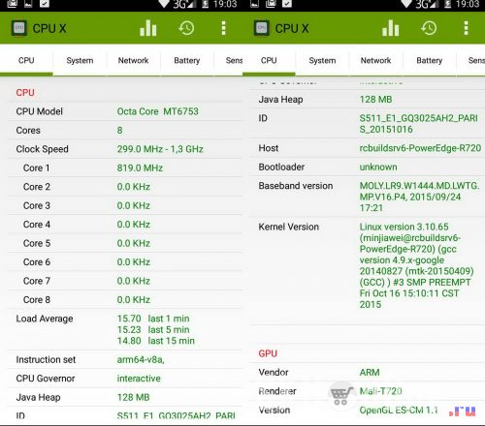The image size is (485, 426).
Task: Switch to System tab in left screen
Action: click(x=80, y=61)
